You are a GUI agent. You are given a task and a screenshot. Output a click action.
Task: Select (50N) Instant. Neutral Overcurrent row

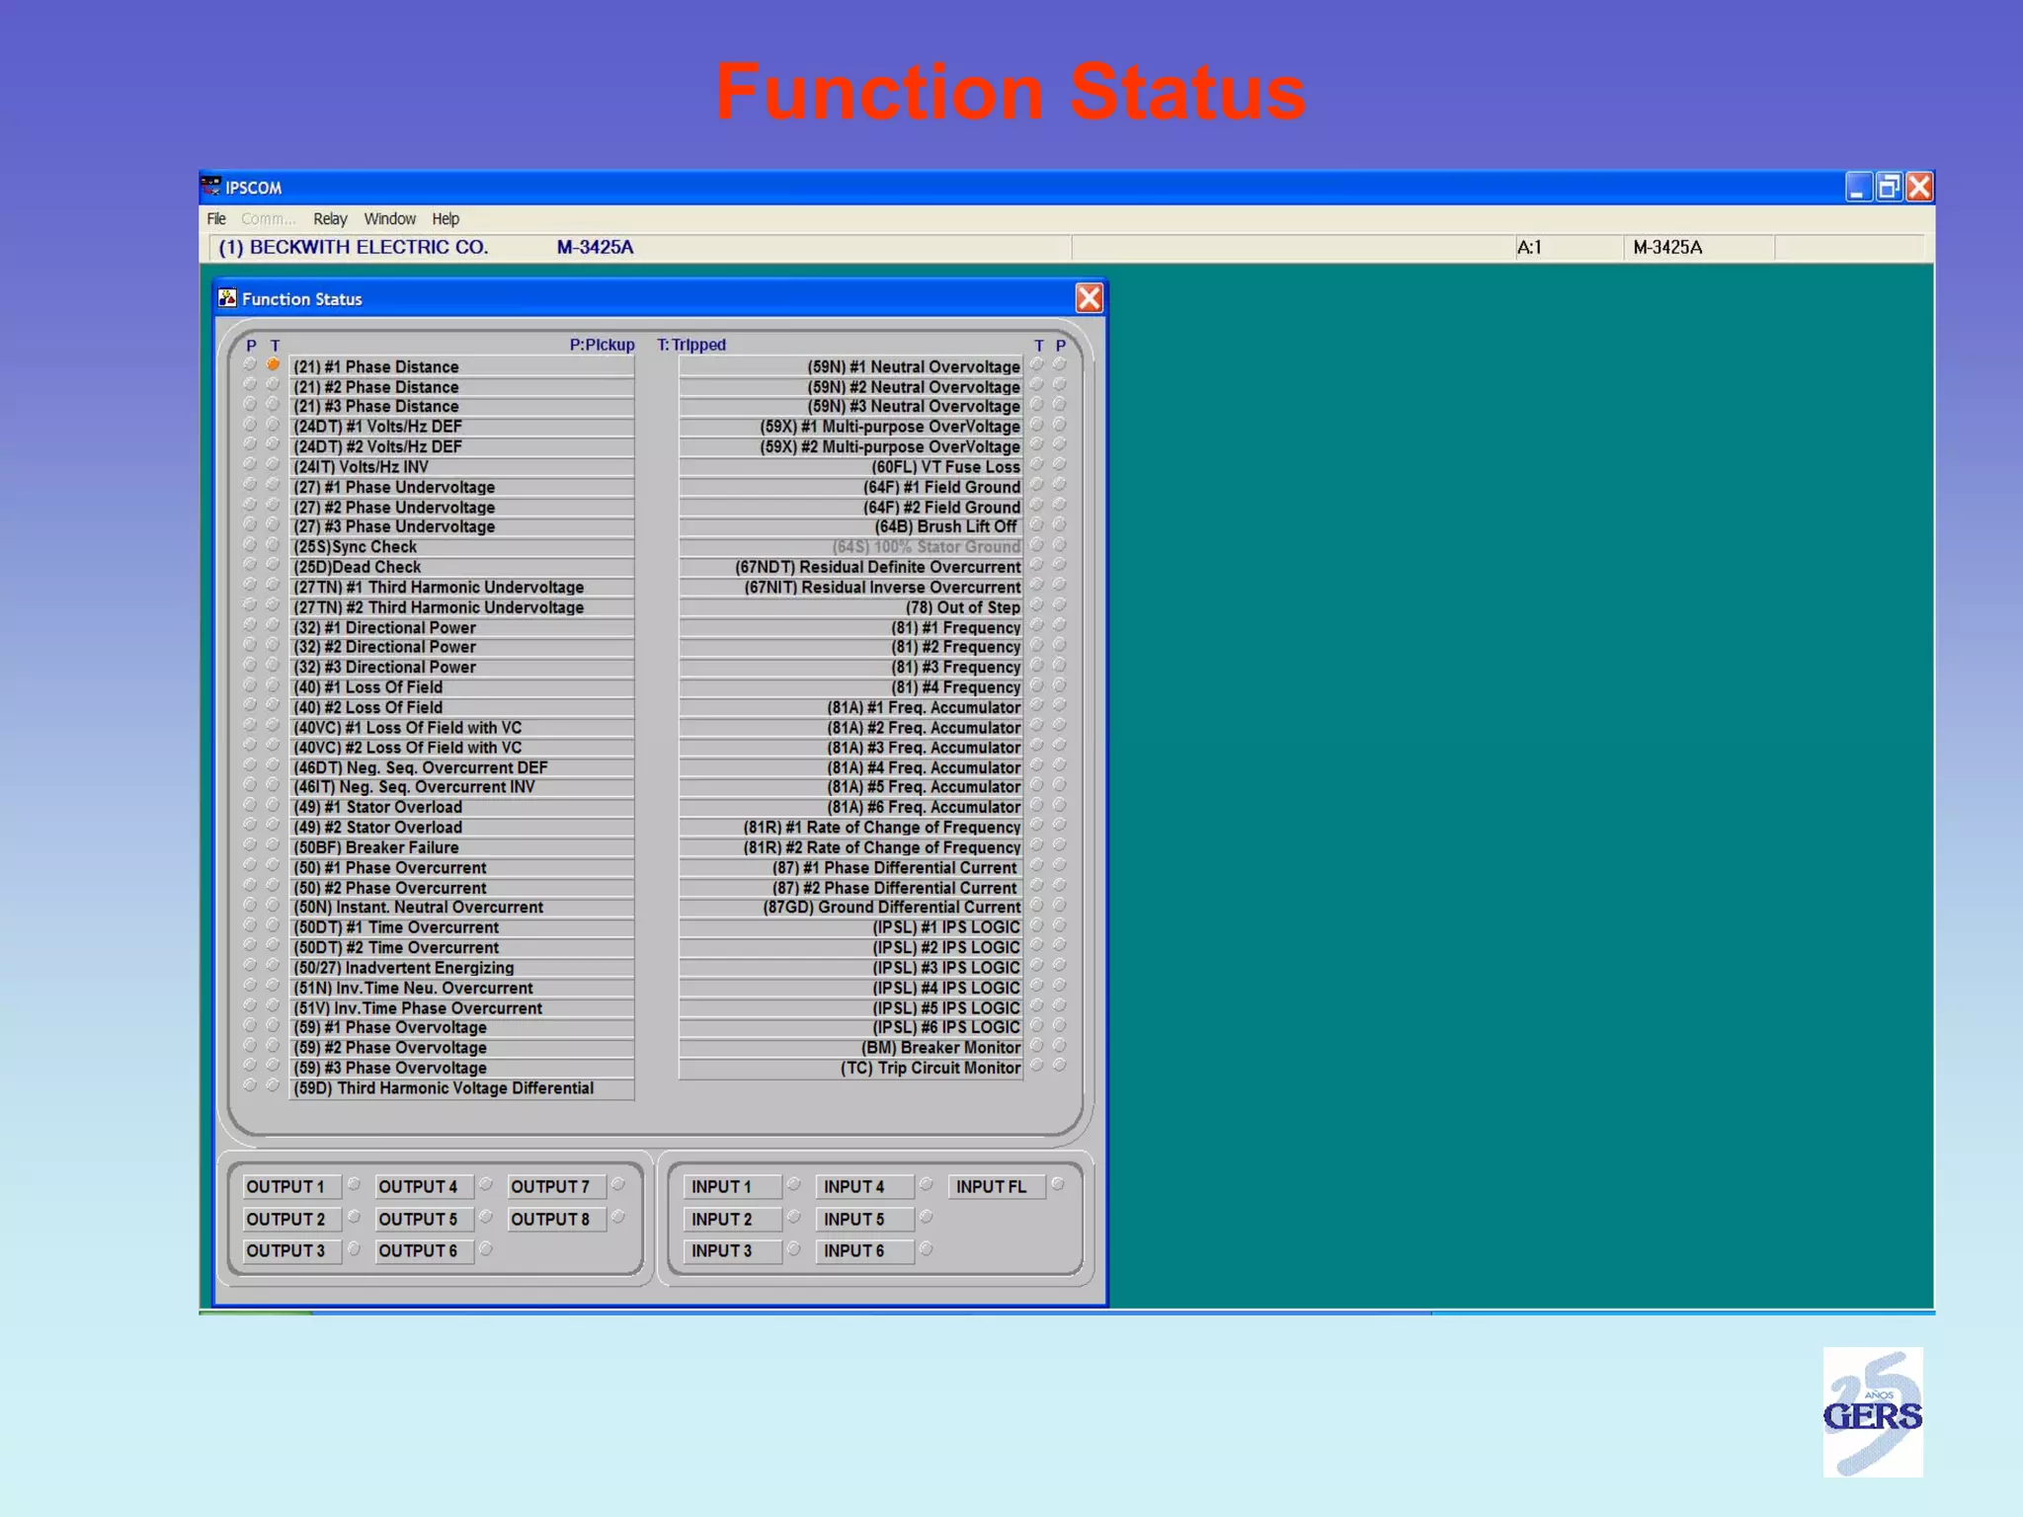(462, 908)
